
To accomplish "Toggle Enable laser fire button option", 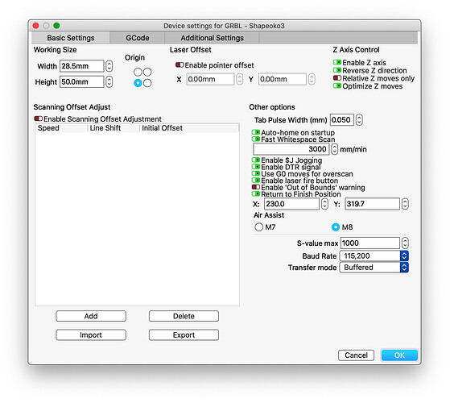I will point(256,180).
